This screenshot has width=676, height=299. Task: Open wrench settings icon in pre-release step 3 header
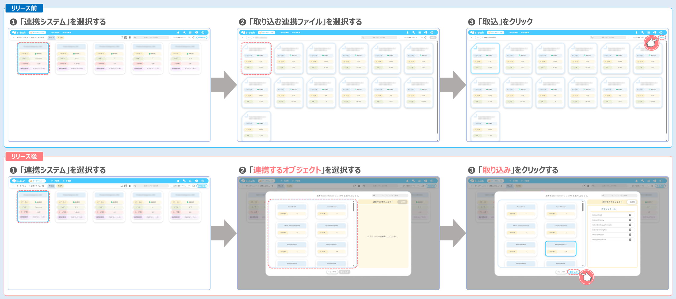coord(642,32)
